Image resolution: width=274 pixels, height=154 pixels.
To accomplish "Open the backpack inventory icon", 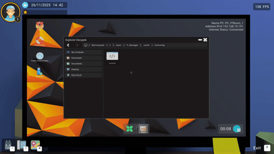I will coord(8,145).
